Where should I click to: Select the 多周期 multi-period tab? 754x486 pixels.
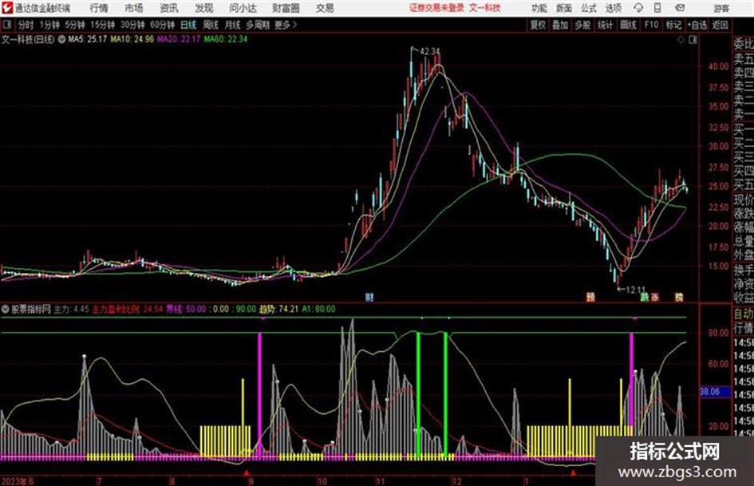point(257,25)
